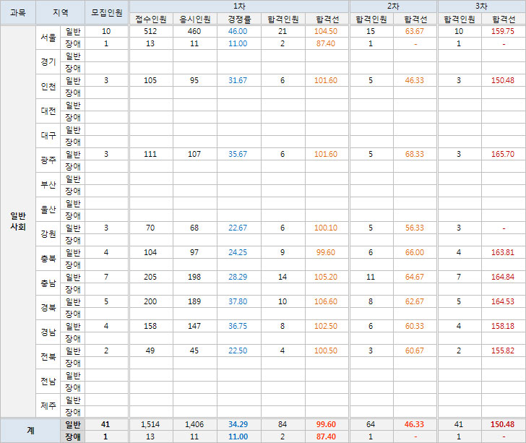Viewport: 526px width, 443px height.
Task: Select the 충북 region cell
Action: point(48,259)
